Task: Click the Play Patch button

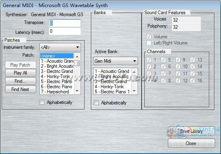Action: 20,65
